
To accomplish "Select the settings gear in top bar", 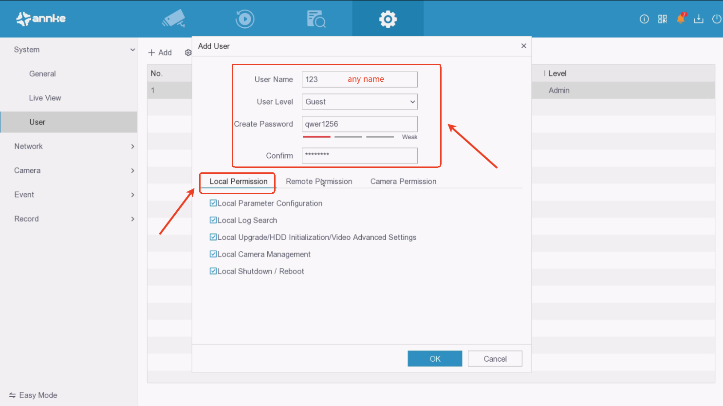I will (x=388, y=19).
